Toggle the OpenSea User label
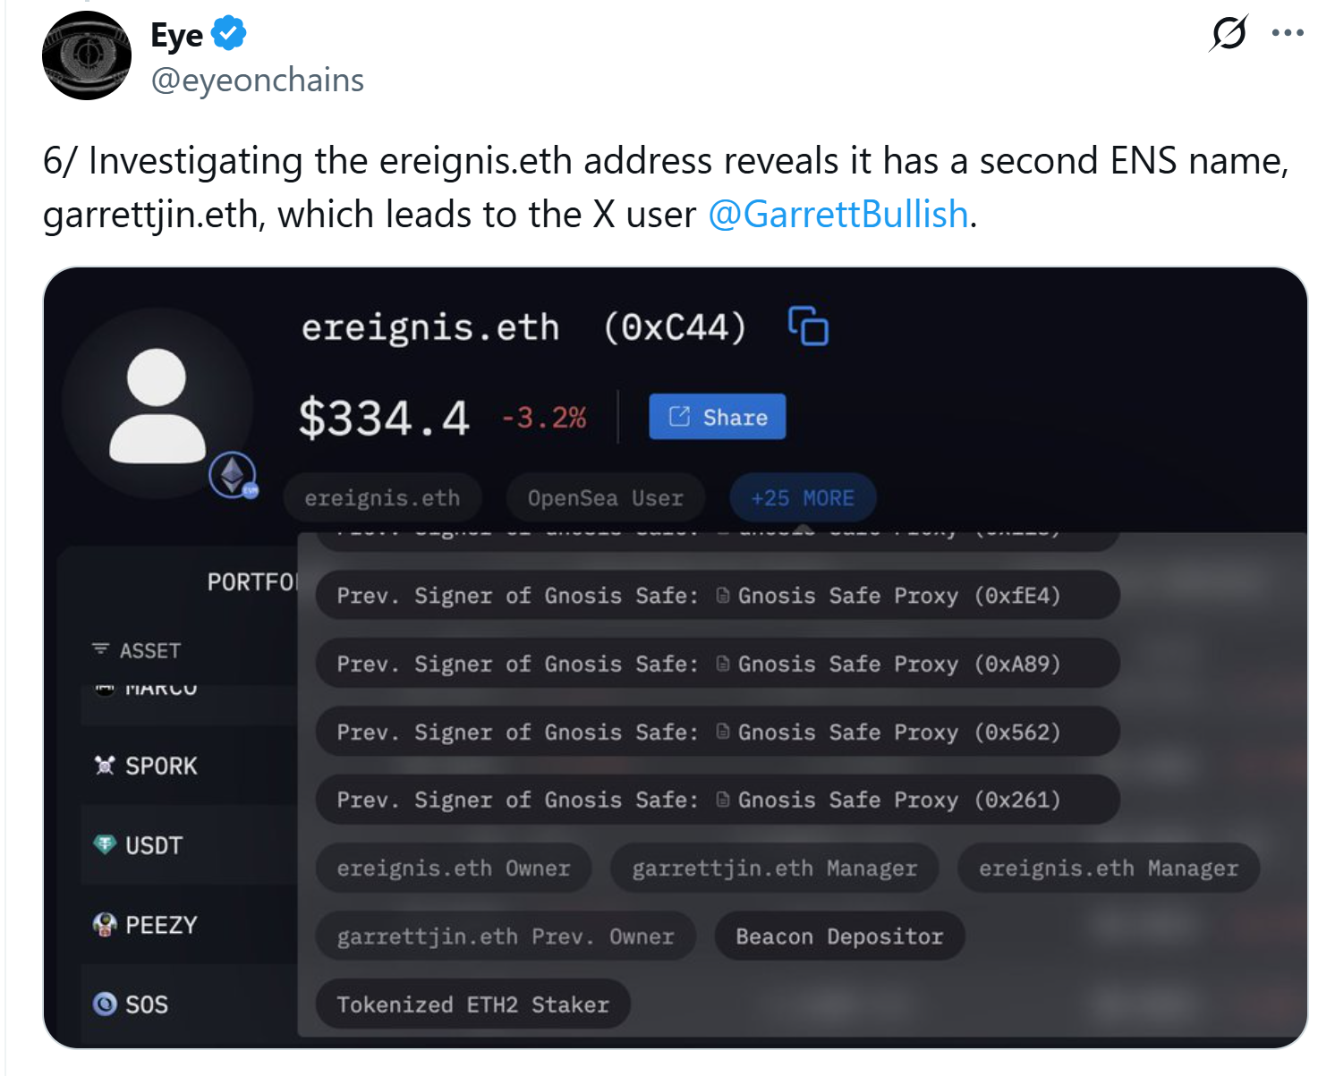 tap(605, 497)
